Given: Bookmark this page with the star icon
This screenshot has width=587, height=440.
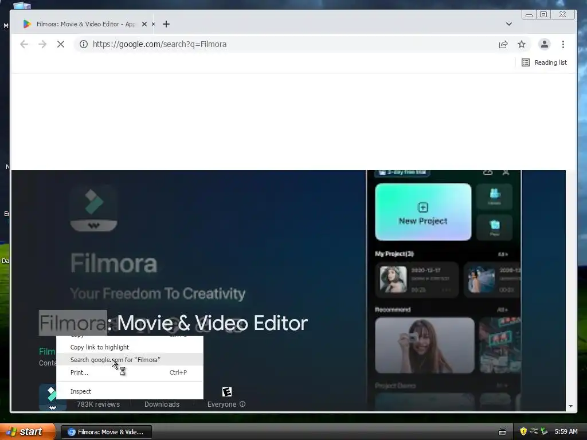Looking at the screenshot, I should click(x=522, y=44).
